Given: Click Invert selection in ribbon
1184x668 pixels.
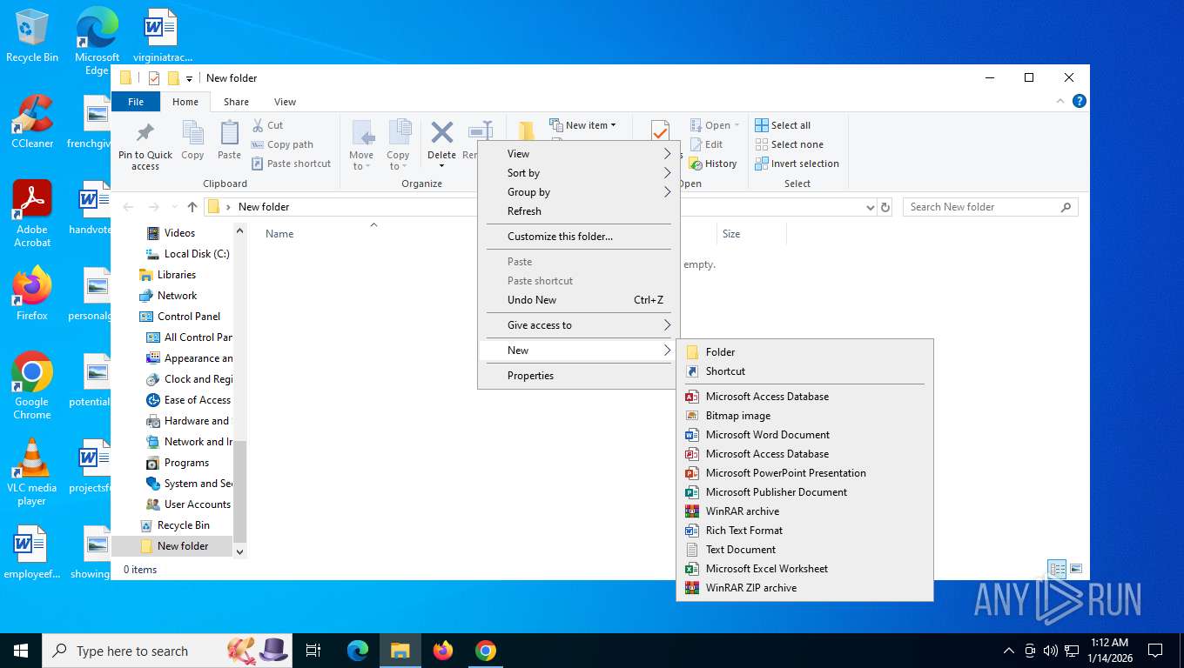Looking at the screenshot, I should 797,164.
